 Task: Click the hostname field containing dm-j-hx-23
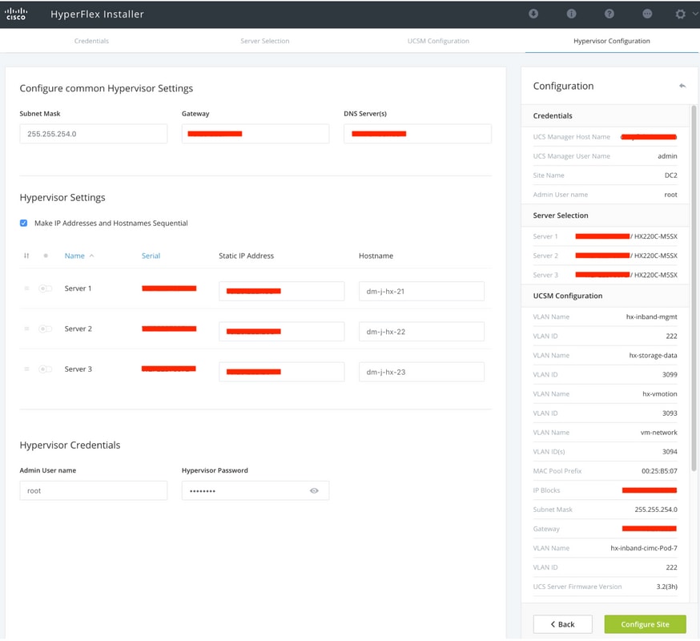pyautogui.click(x=421, y=372)
